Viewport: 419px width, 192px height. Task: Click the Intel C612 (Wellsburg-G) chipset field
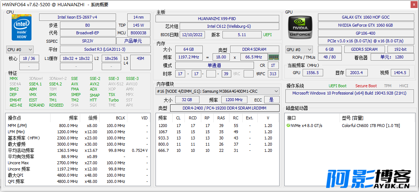pos(229,26)
